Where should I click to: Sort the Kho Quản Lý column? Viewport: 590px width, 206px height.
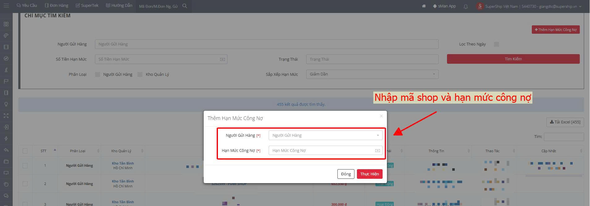click(142, 151)
